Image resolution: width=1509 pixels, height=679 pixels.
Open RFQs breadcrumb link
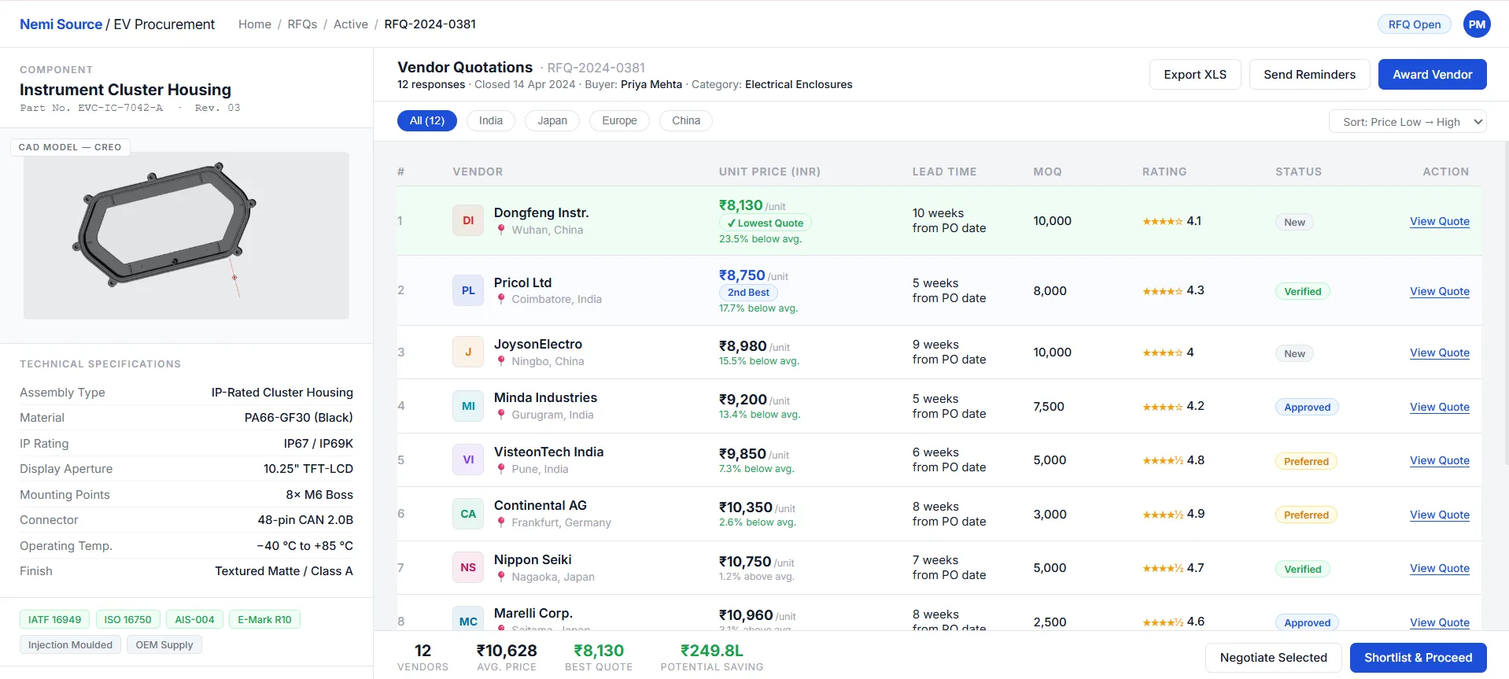[302, 24]
